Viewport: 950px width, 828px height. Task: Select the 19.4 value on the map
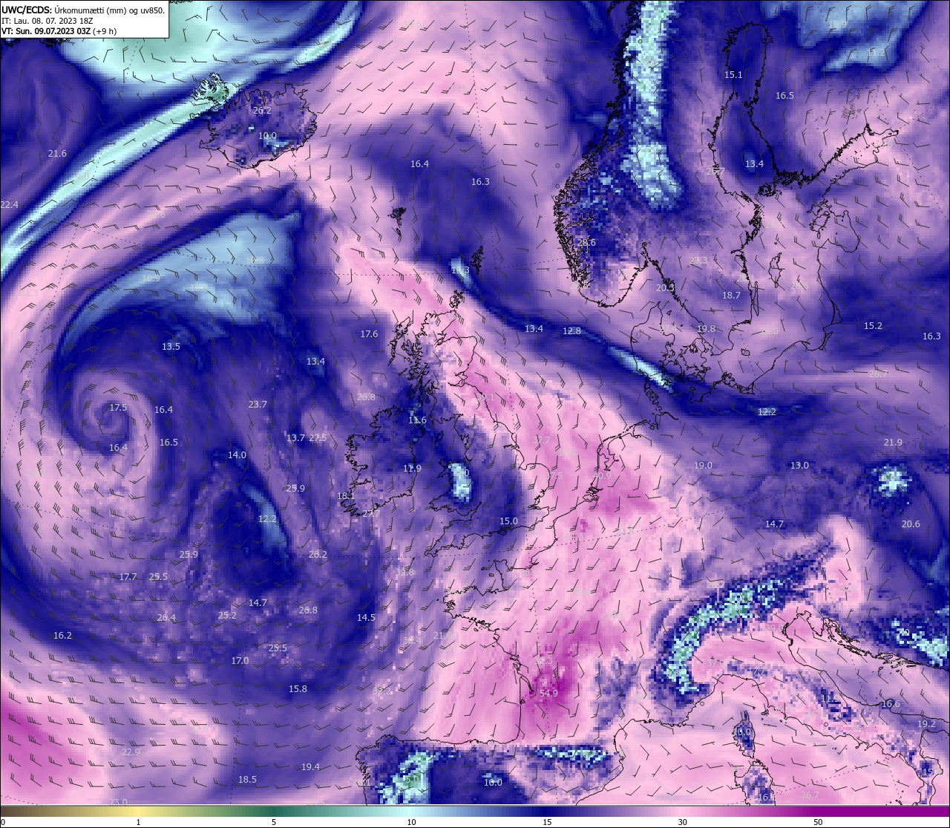tap(310, 767)
